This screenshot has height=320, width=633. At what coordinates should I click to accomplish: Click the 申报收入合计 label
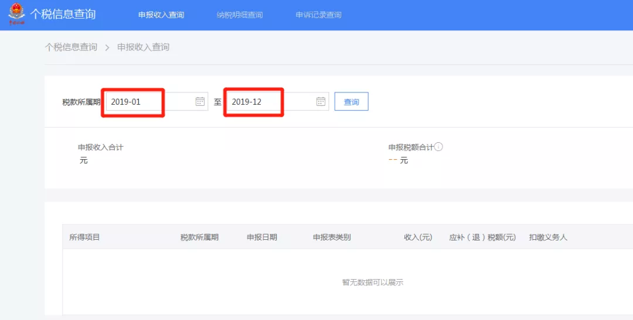point(101,147)
